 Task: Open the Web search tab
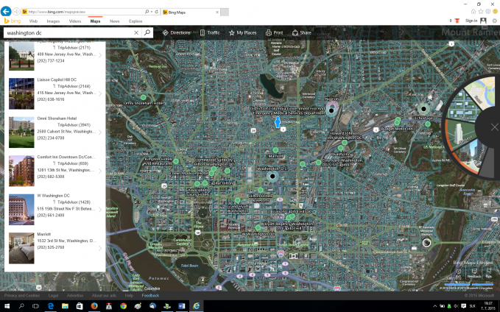pyautogui.click(x=33, y=21)
